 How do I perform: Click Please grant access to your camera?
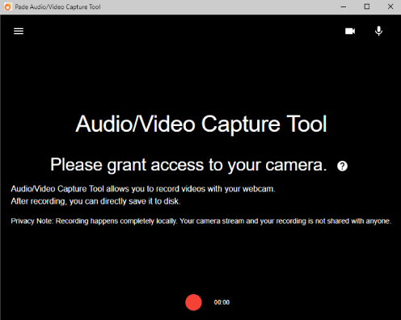188,165
